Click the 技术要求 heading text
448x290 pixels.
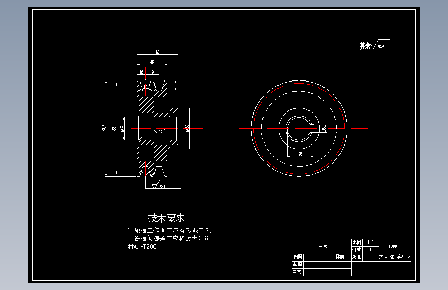[x=166, y=218]
